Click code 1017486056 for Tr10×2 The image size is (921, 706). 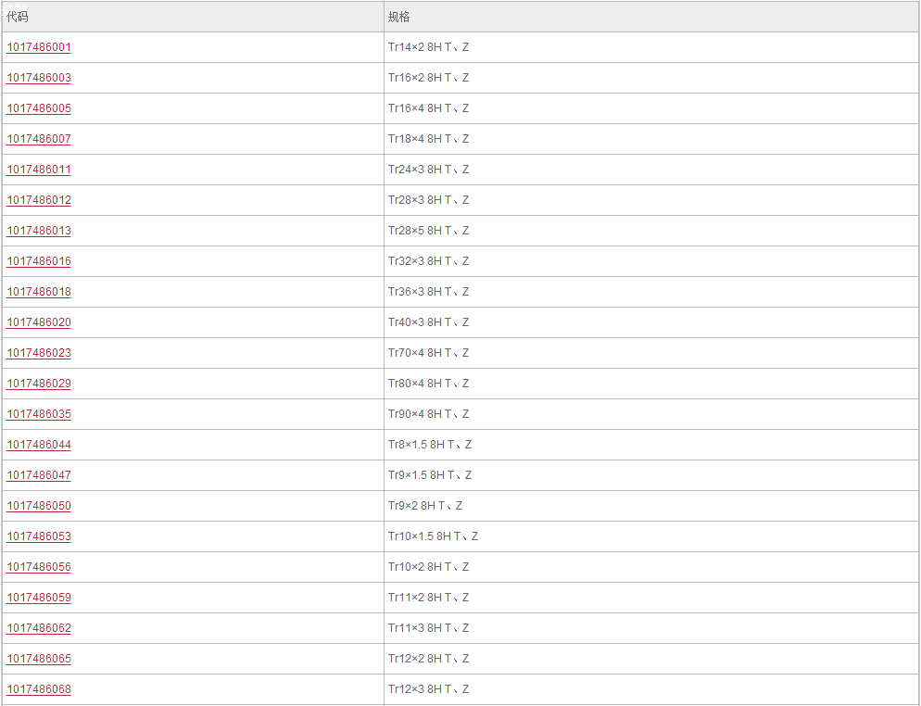click(x=39, y=566)
